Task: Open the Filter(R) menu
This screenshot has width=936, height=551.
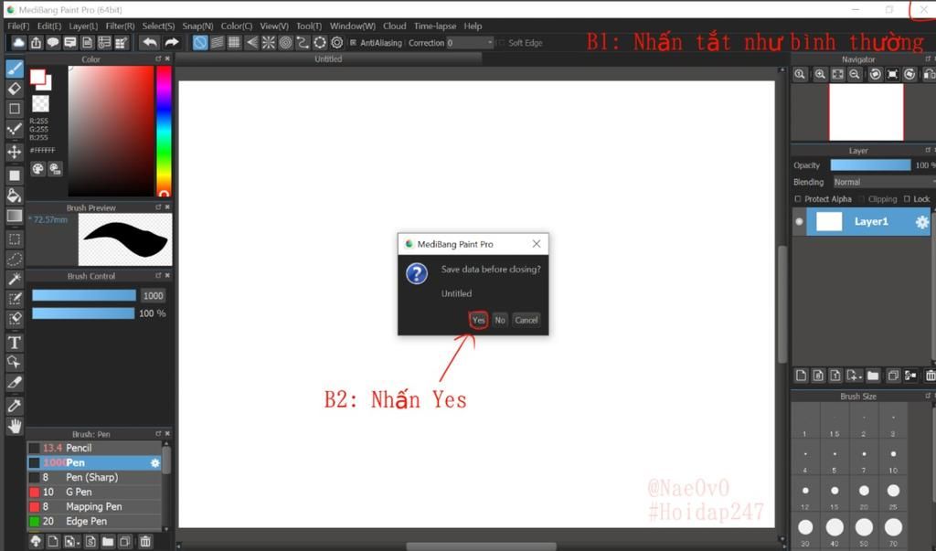Action: click(x=120, y=26)
